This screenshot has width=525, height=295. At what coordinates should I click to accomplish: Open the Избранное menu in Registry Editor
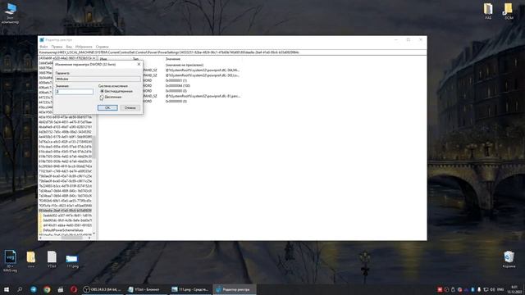pyautogui.click(x=84, y=47)
